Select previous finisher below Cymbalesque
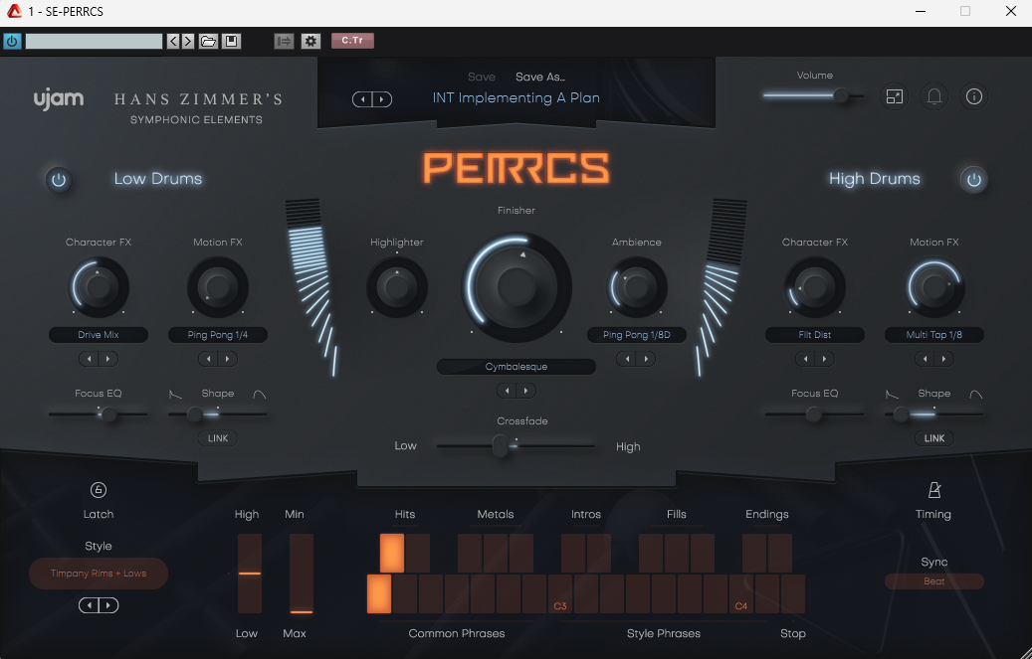Viewport: 1032px width, 659px height. 508,391
